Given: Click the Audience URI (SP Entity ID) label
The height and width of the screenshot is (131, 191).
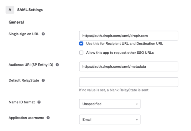Looking at the screenshot, I should (31, 65).
